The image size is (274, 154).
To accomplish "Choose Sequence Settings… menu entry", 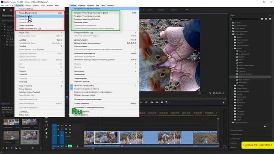I will click(40, 9).
